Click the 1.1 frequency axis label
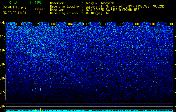Screen dimensions: 176x112 click(x=3, y=36)
